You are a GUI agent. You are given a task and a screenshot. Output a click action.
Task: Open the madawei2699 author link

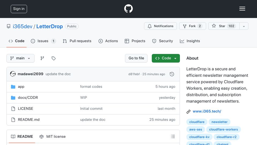[31, 74]
